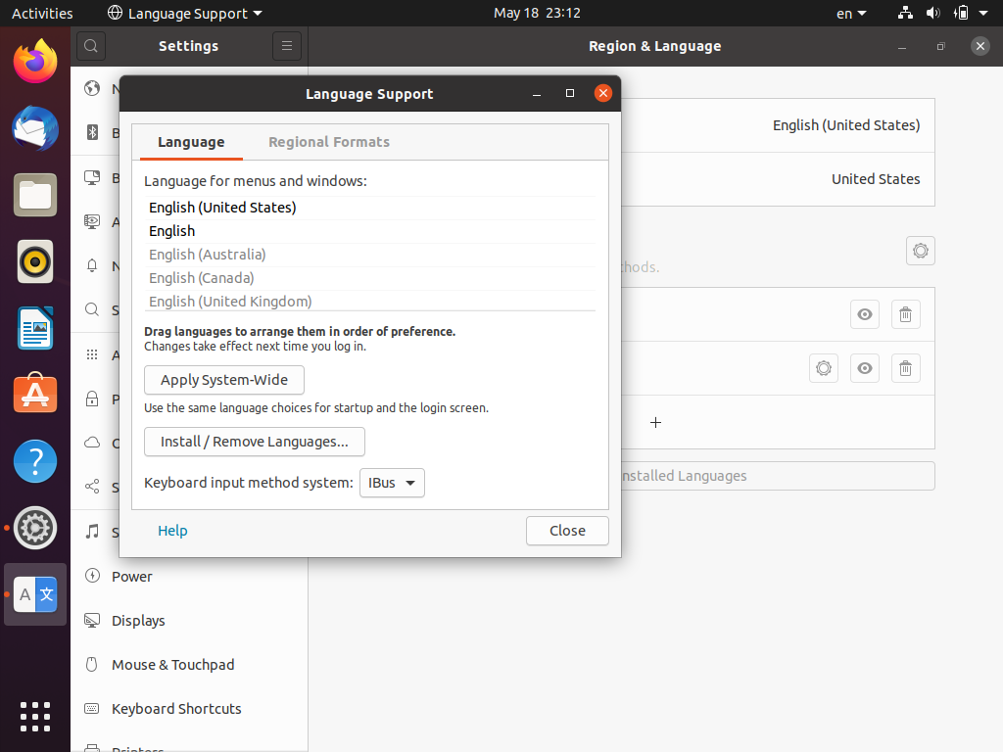1003x752 pixels.
Task: Add an input source with the plus icon
Action: click(x=656, y=422)
